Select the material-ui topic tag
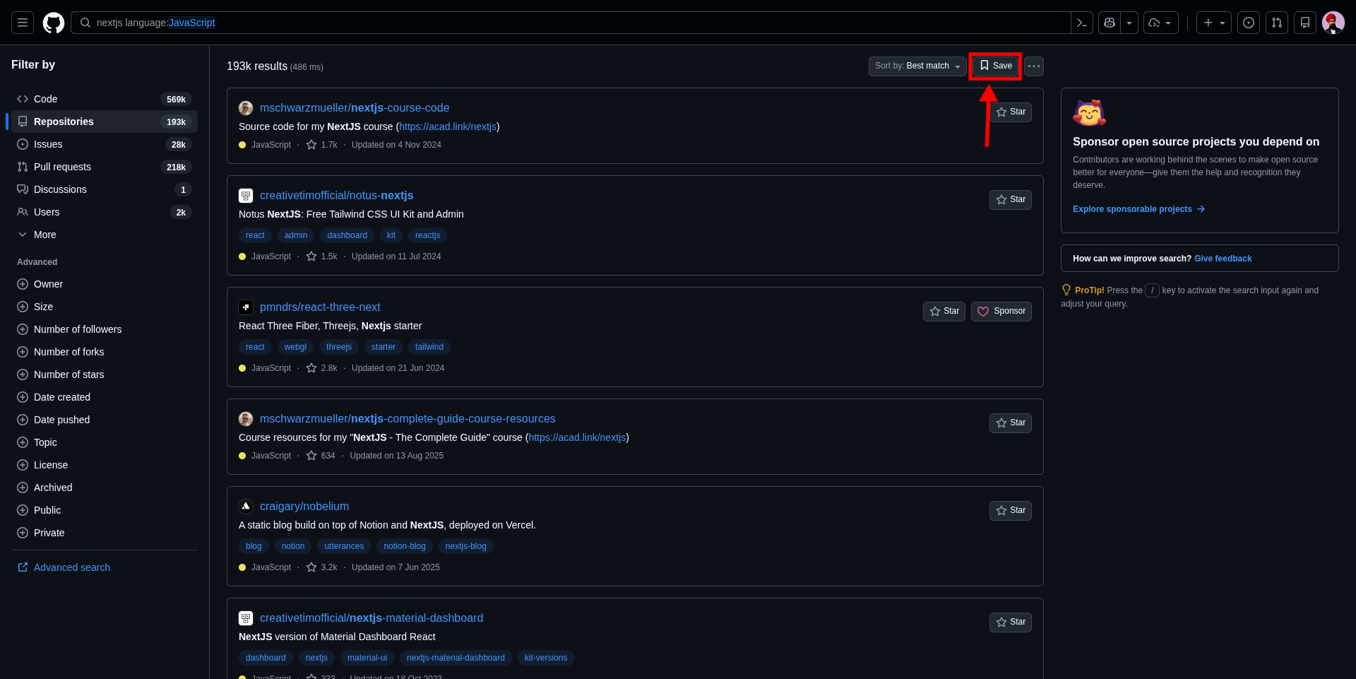This screenshot has width=1356, height=679. coord(367,658)
